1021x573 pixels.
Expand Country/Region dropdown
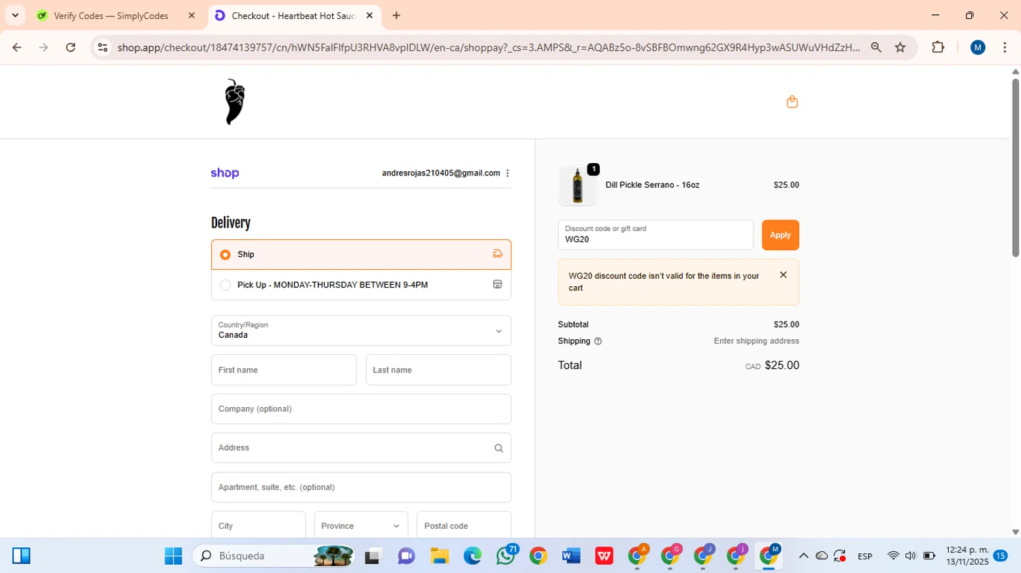(361, 330)
